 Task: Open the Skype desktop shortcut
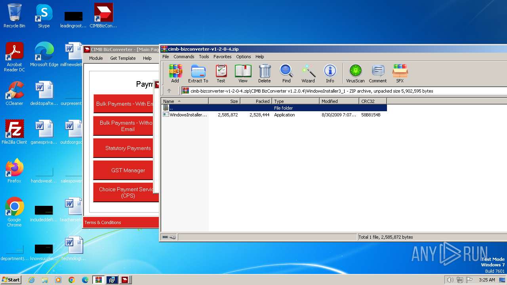44,16
